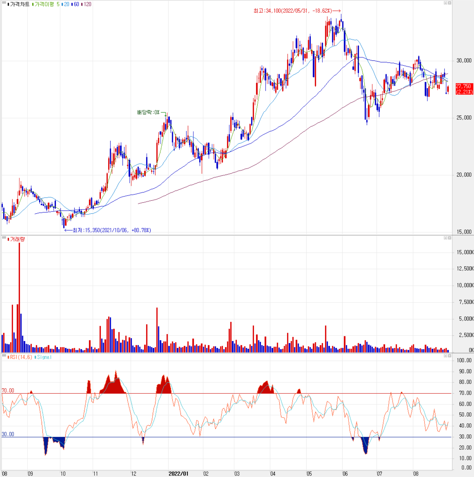Select the 20-day moving average legend
474x477 pixels.
tap(66, 4)
